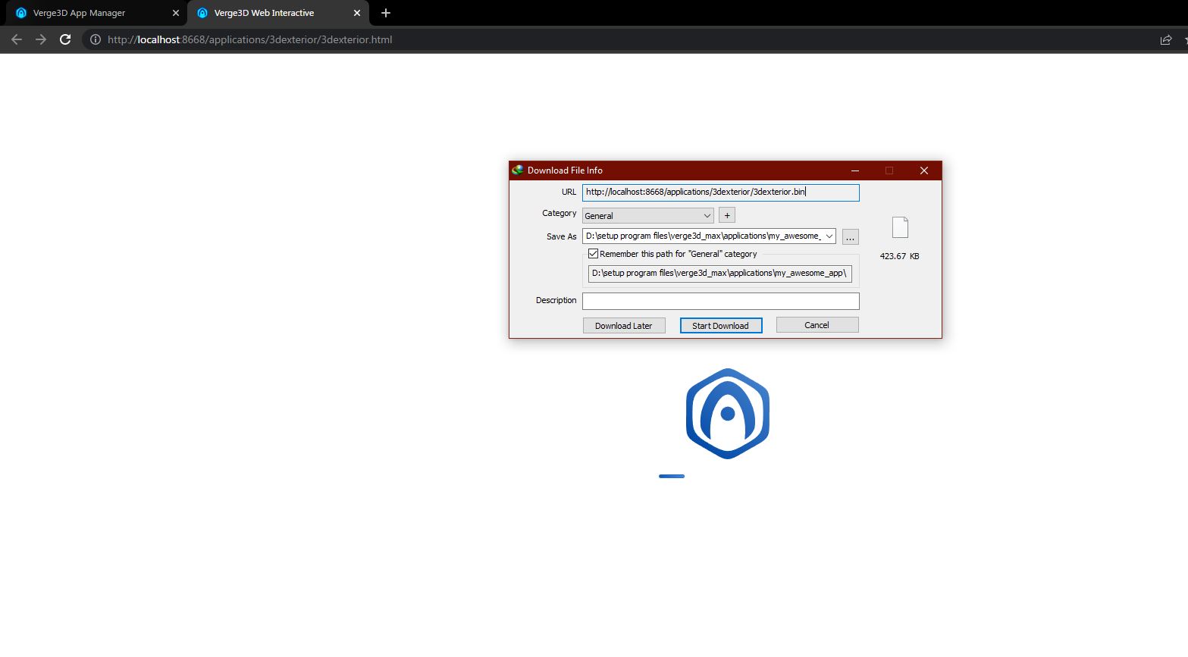Click the browser back arrow
The width and height of the screenshot is (1188, 657).
pos(17,39)
